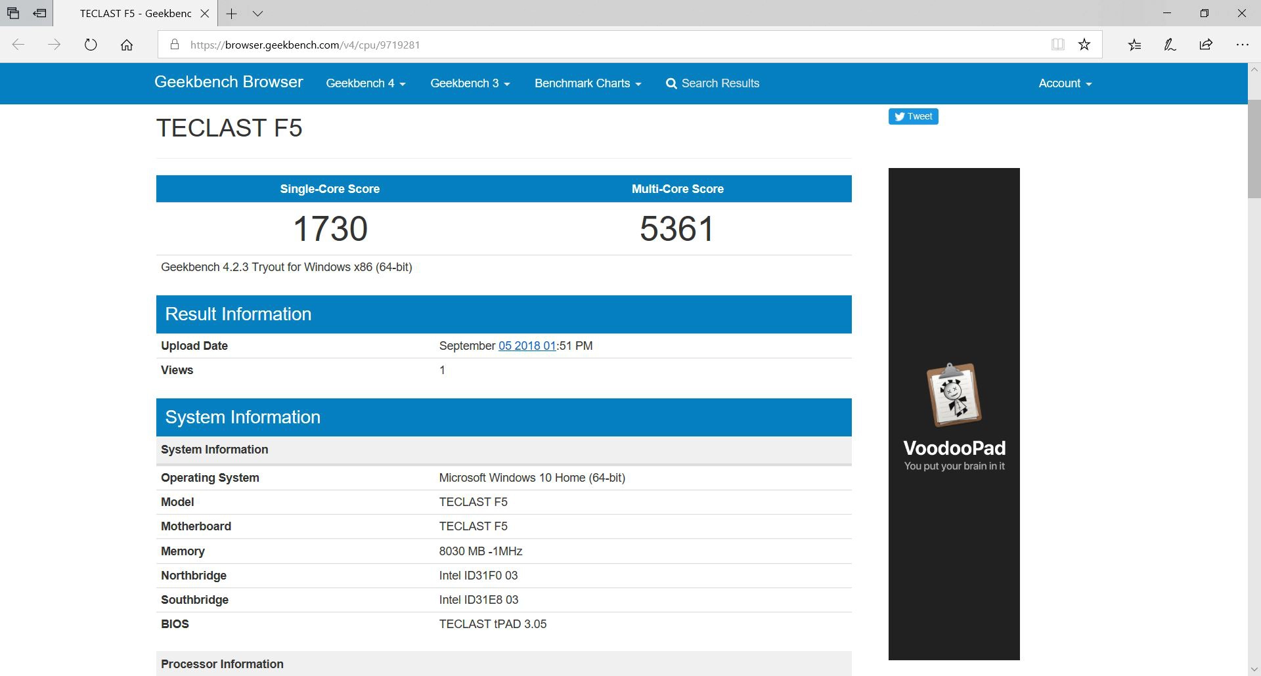Click the Multi-Core Score value 5361

point(677,229)
